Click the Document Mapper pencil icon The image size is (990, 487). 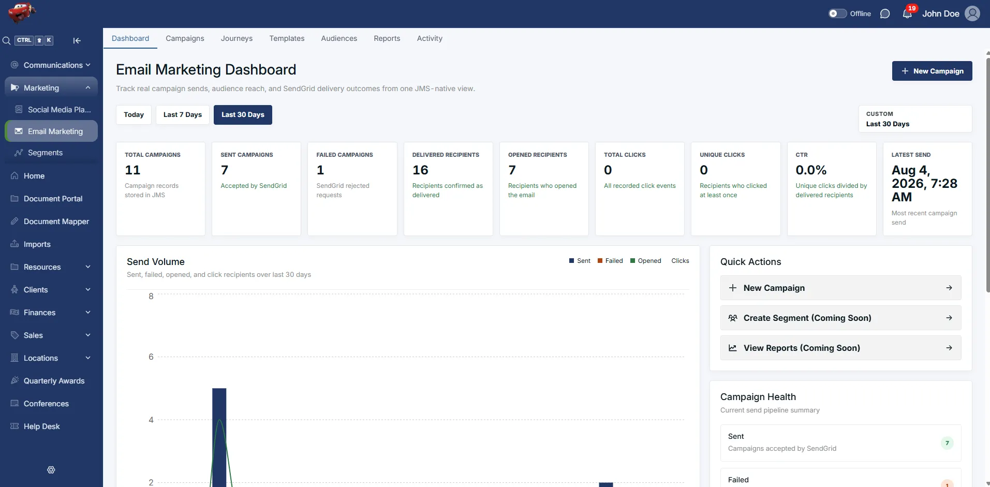pos(14,221)
